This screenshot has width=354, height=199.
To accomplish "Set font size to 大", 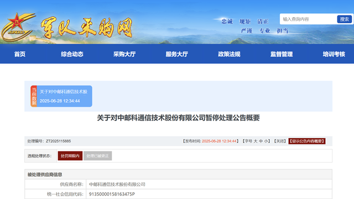I will click(256, 142).
